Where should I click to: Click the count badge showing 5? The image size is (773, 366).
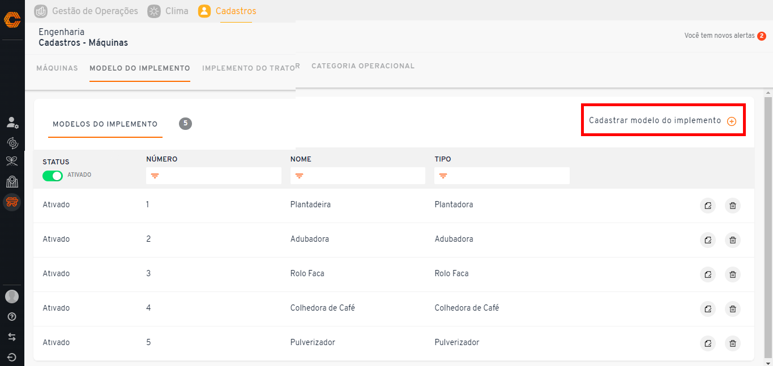[x=185, y=123]
